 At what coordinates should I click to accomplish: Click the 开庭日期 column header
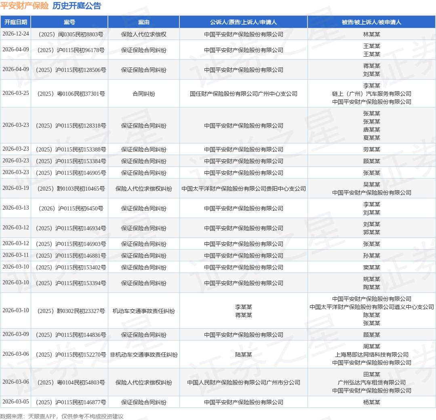16,22
